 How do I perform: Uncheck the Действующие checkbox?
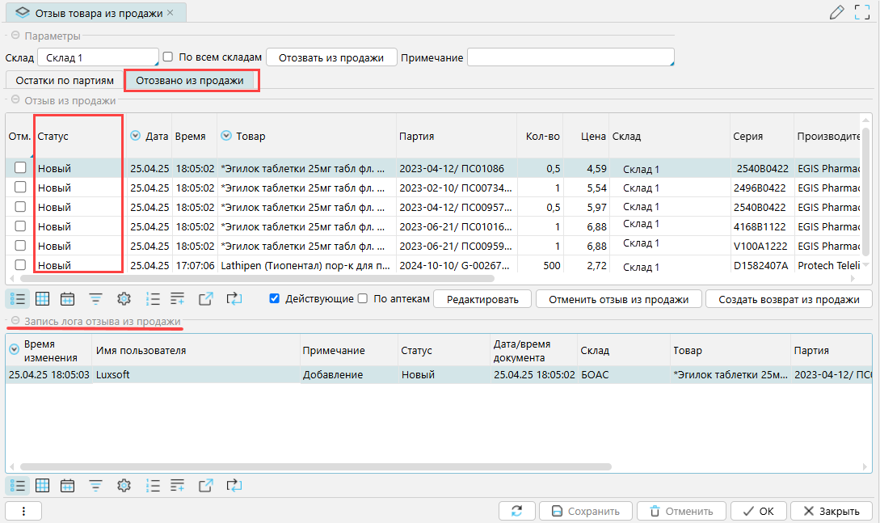[275, 298]
